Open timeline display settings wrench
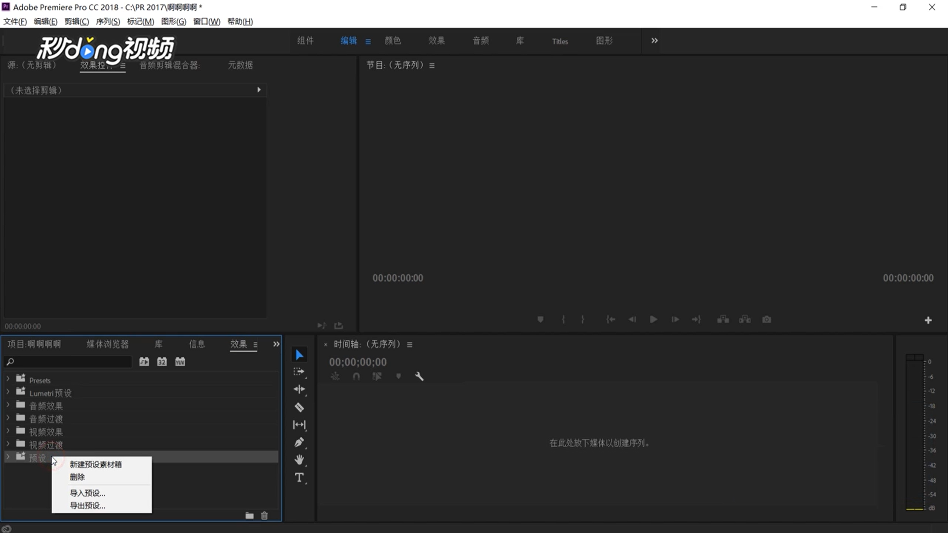Image resolution: width=948 pixels, height=533 pixels. 419,377
